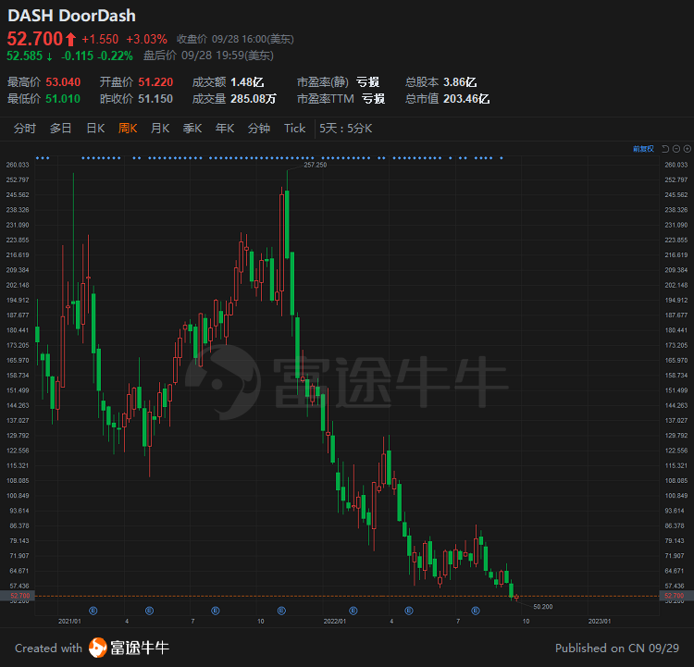The image size is (694, 667).
Task: Click the DASH DoorDash stock title
Action: point(71,16)
